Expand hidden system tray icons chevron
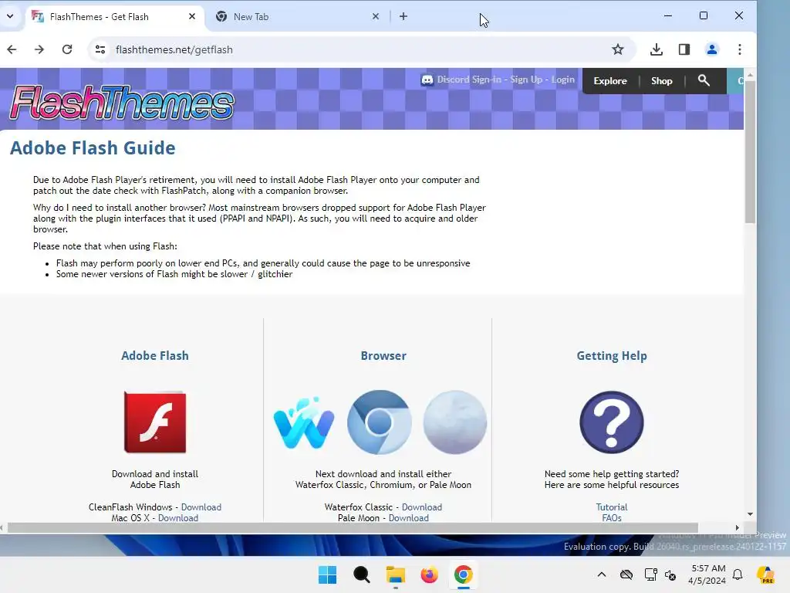Viewport: 790px width, 593px height. tap(602, 574)
